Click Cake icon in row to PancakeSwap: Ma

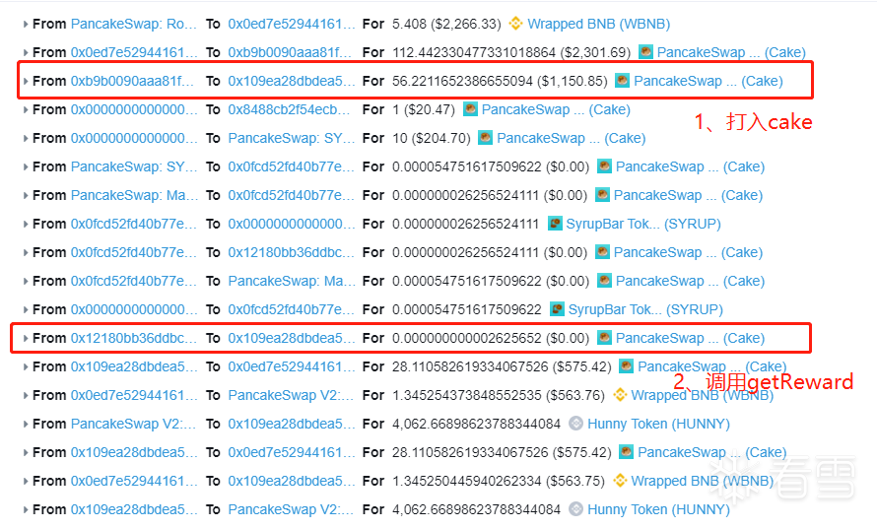[604, 280]
